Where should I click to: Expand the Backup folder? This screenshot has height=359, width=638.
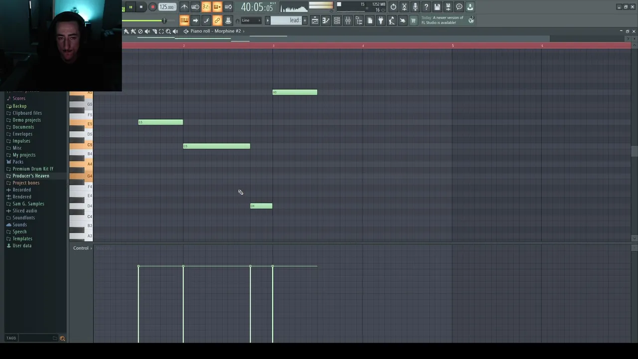pos(19,106)
